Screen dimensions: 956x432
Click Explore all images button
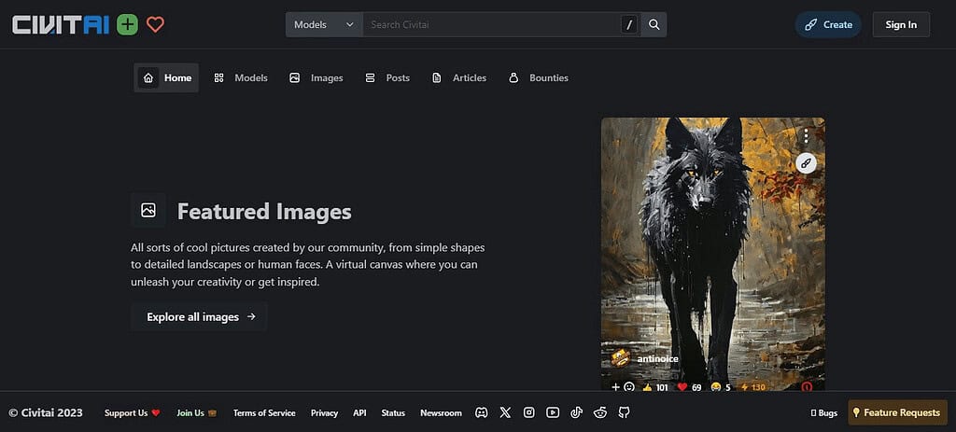pyautogui.click(x=199, y=317)
